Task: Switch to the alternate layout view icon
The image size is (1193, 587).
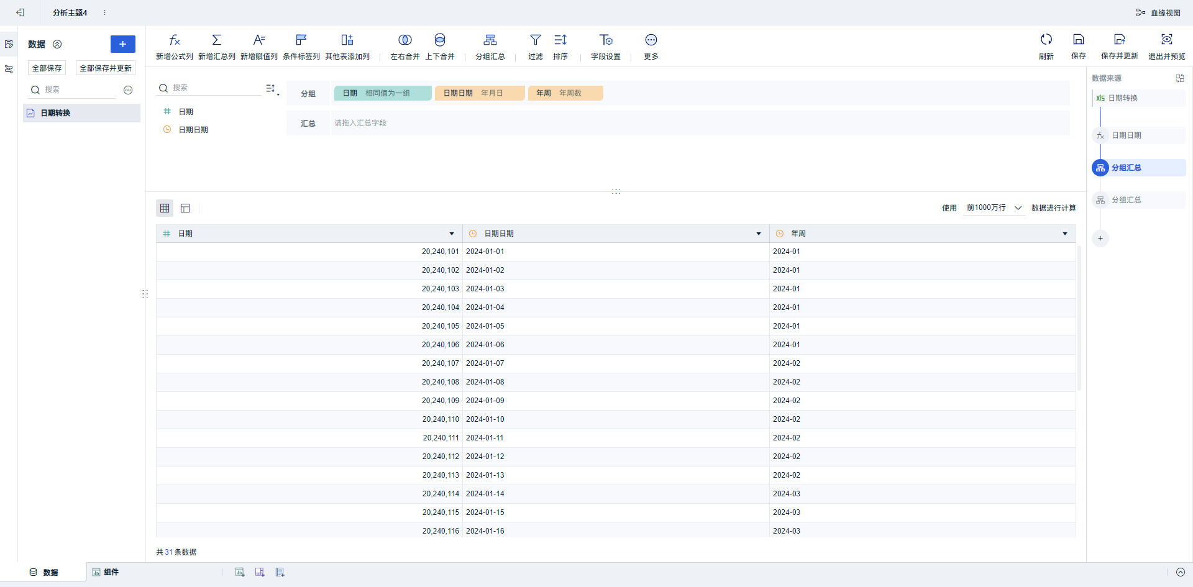Action: tap(185, 208)
